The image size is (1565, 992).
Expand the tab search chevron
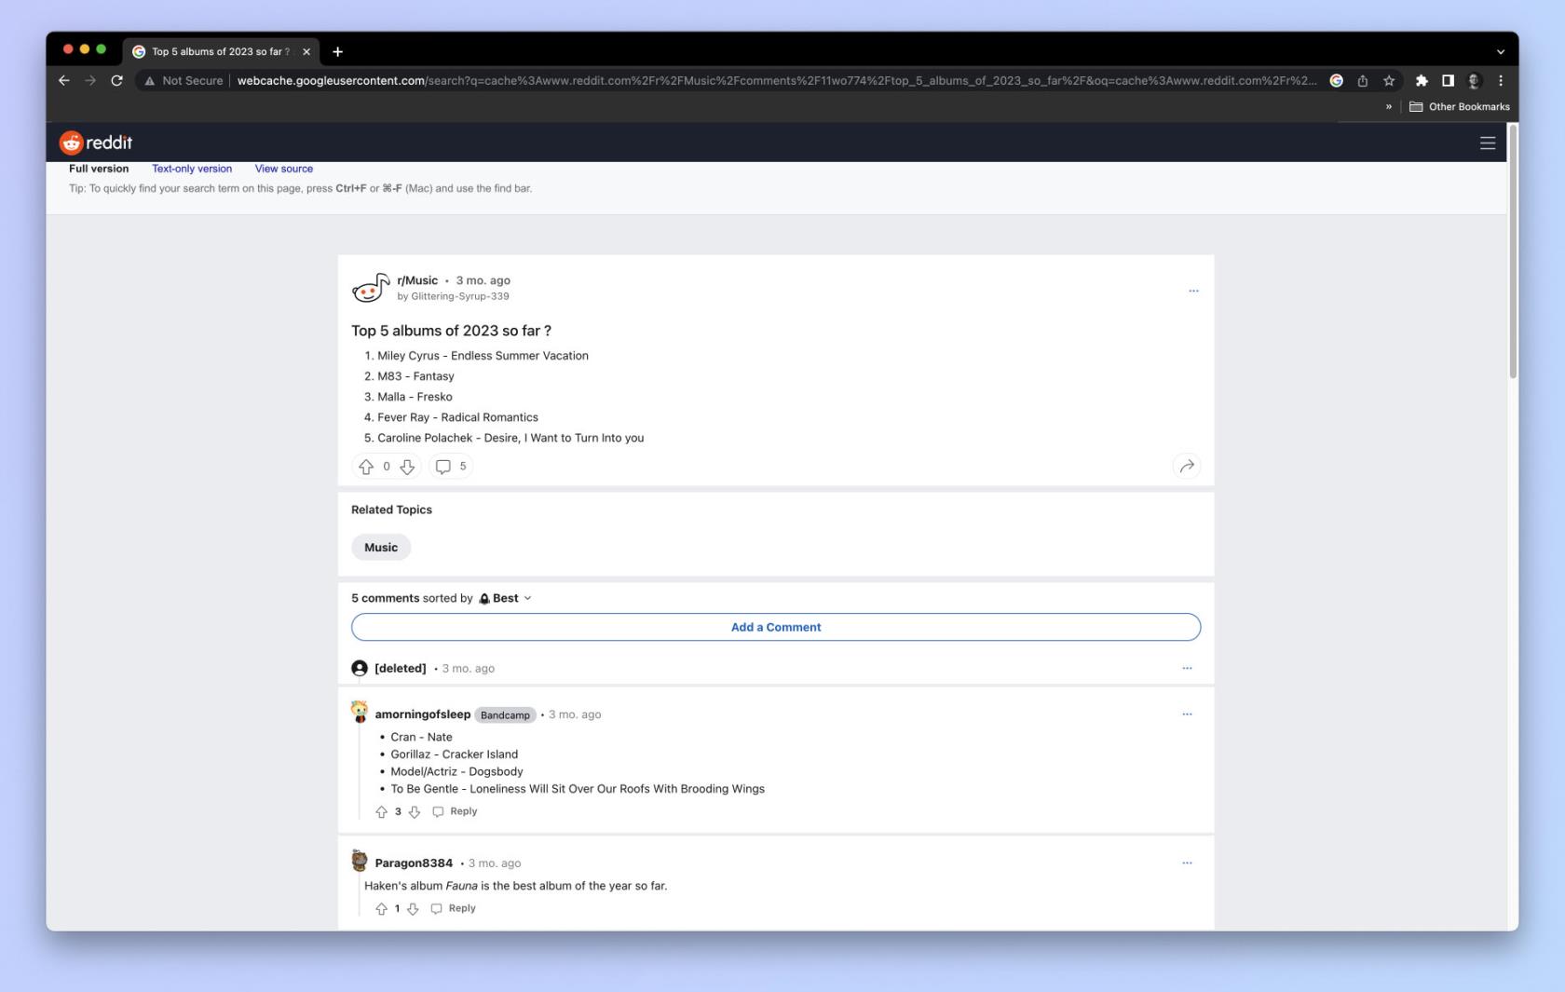coord(1500,51)
